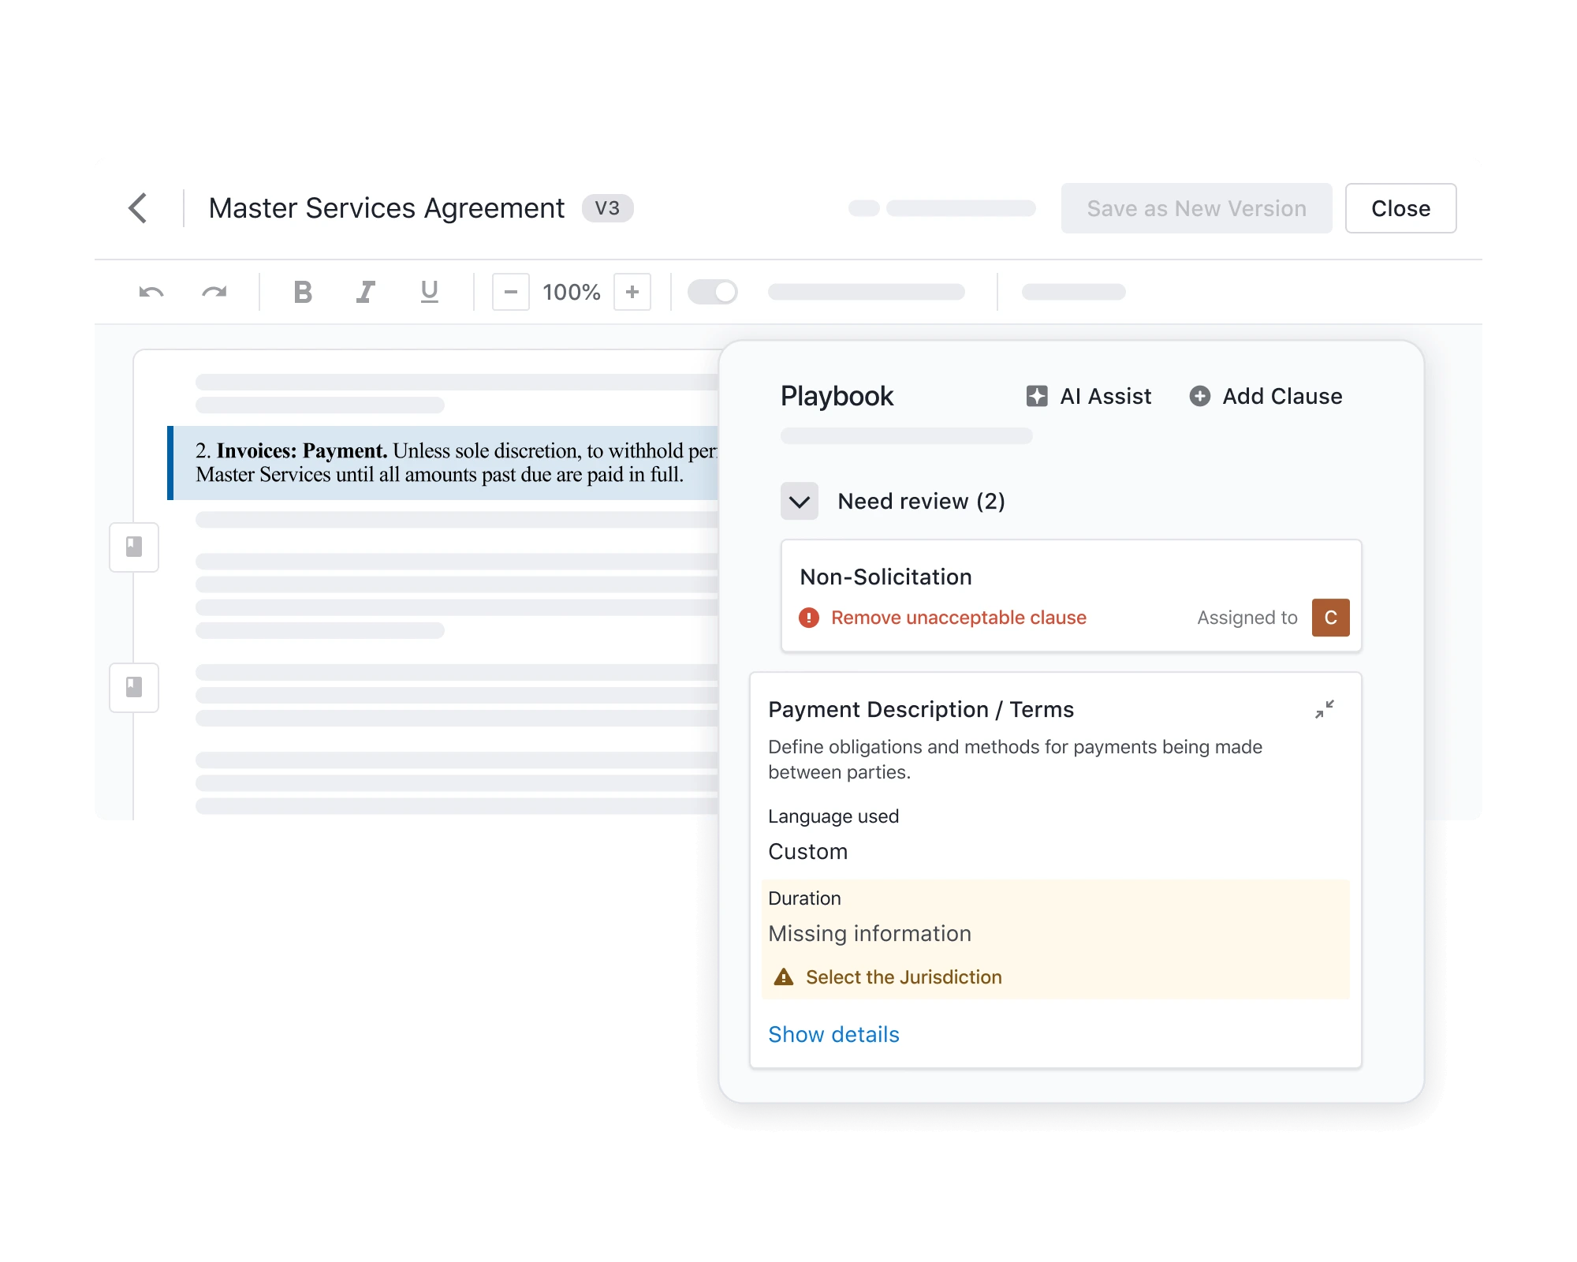This screenshot has width=1577, height=1262.
Task: Click the undo icon in the toolbar
Action: point(152,292)
